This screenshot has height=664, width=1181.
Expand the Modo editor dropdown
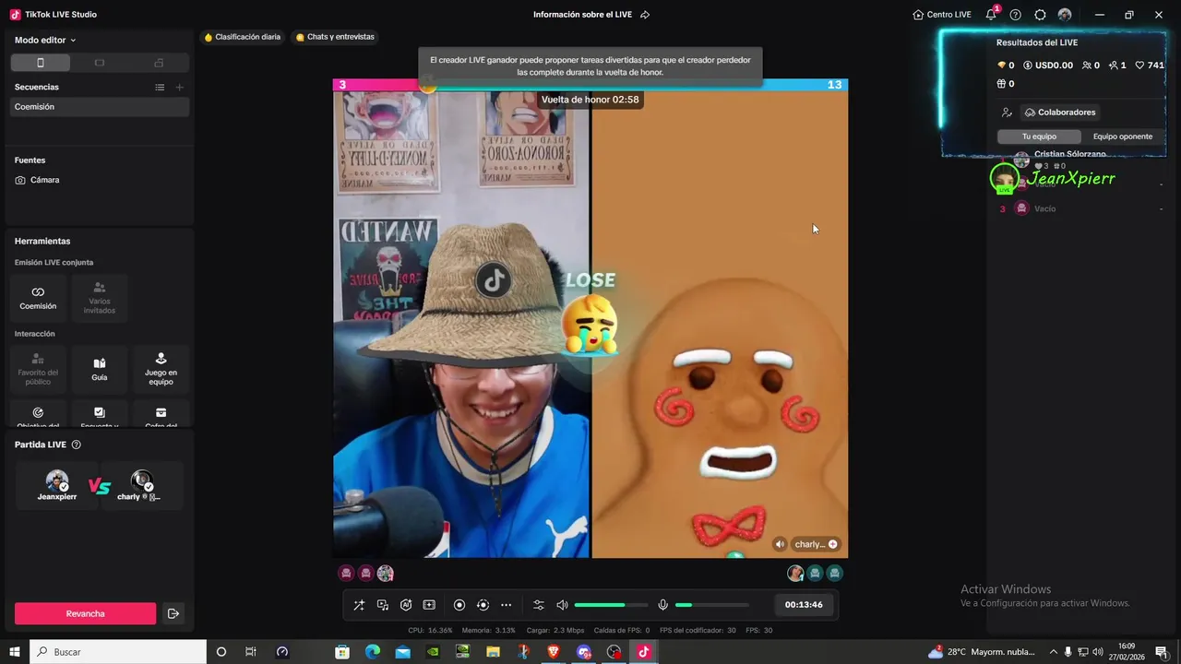click(45, 40)
